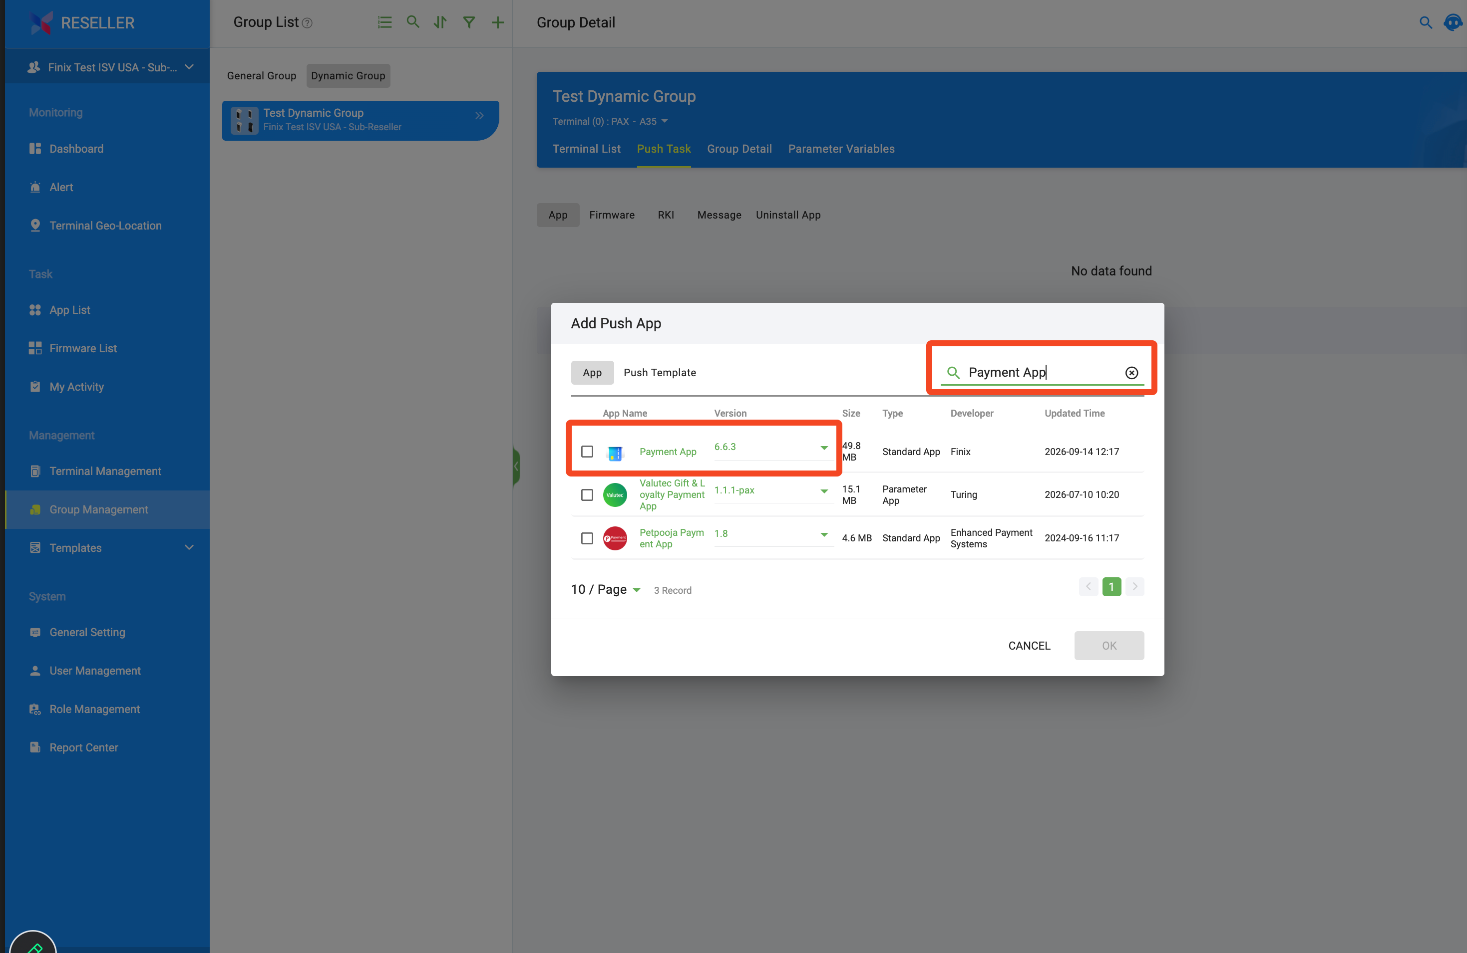1467x953 pixels.
Task: Go to next results page
Action: pyautogui.click(x=1134, y=586)
